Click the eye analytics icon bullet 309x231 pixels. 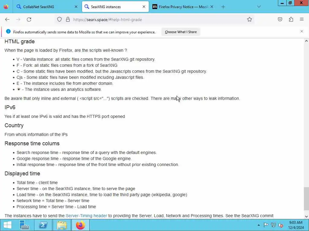pyautogui.click(x=19, y=89)
